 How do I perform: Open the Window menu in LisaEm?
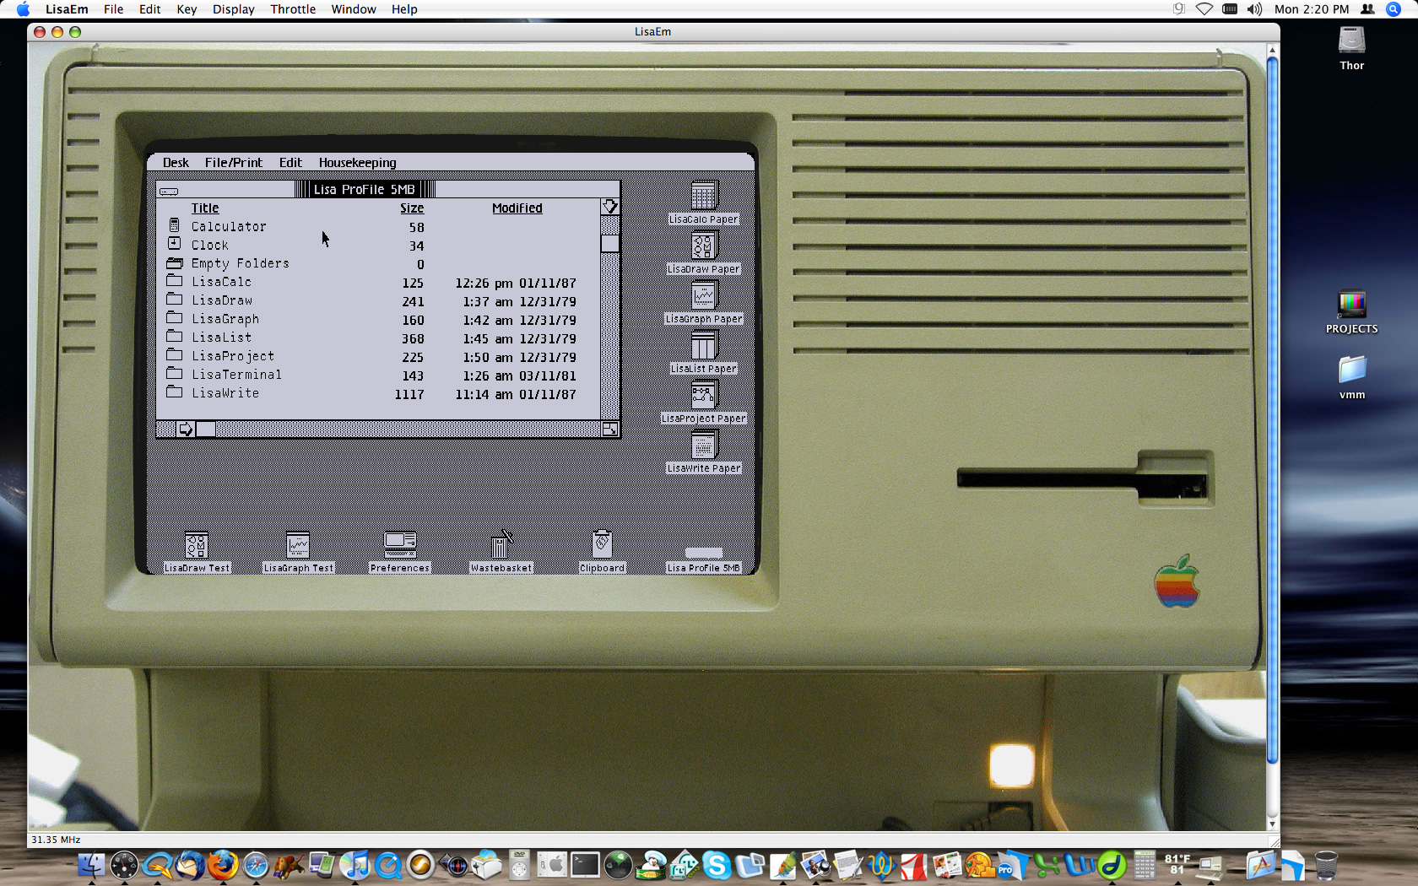[x=354, y=9]
